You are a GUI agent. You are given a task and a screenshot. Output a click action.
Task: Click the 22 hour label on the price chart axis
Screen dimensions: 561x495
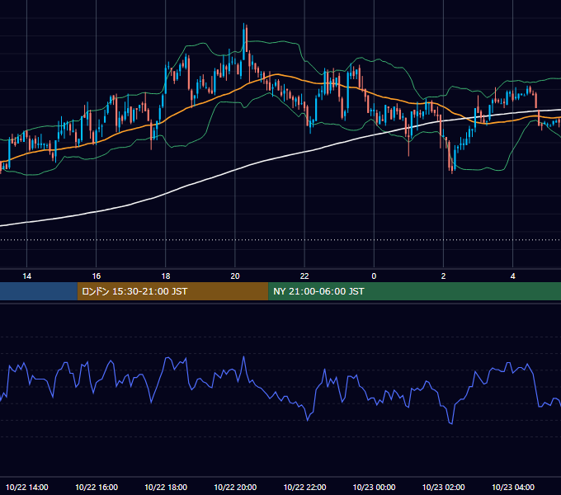[x=304, y=276]
